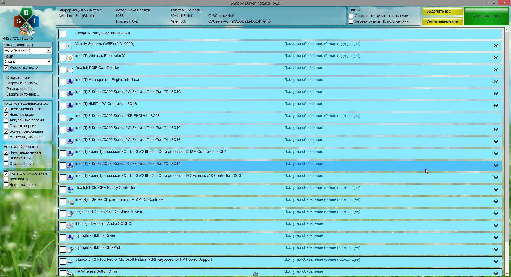
Task: Open the Язык (Language) dropdown
Action: (x=27, y=50)
